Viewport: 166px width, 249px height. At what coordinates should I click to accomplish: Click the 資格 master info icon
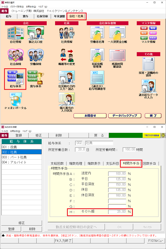click(153, 33)
